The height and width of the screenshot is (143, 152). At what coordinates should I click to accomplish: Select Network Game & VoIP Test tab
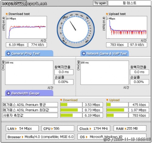click(x=105, y=53)
